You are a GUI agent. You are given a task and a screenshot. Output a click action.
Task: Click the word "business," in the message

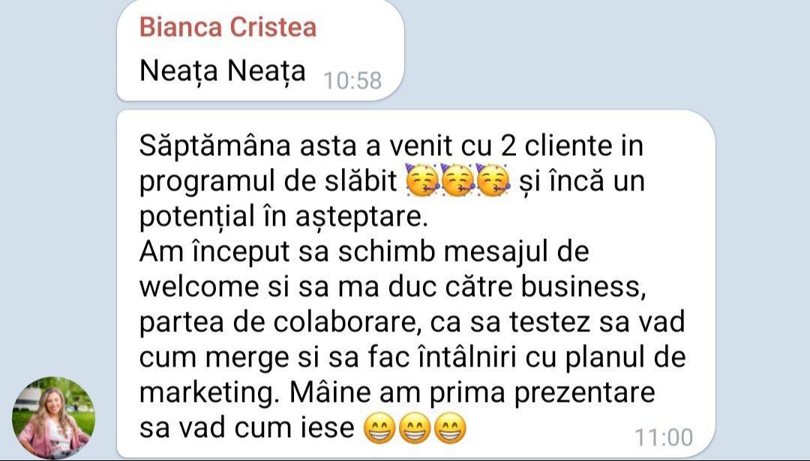(583, 287)
